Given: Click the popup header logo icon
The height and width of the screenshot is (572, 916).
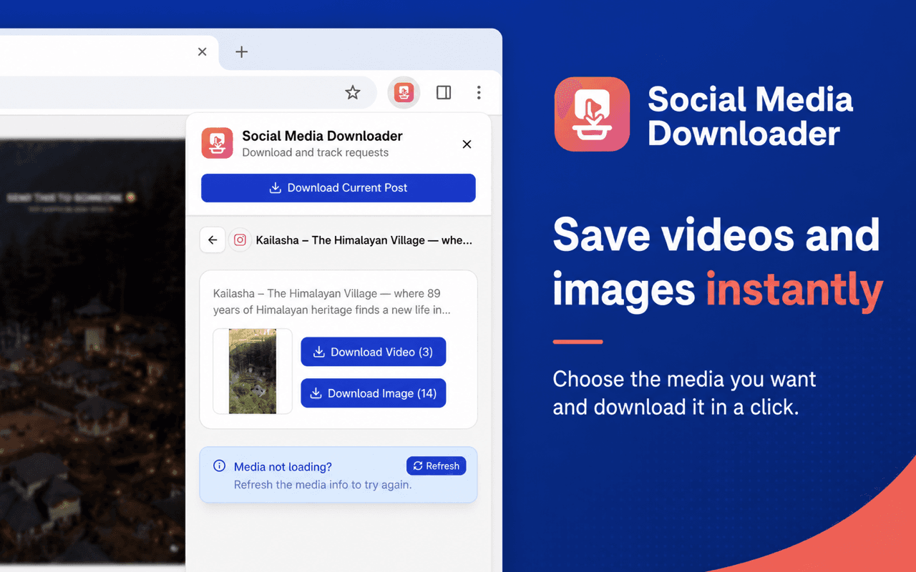Looking at the screenshot, I should point(217,143).
